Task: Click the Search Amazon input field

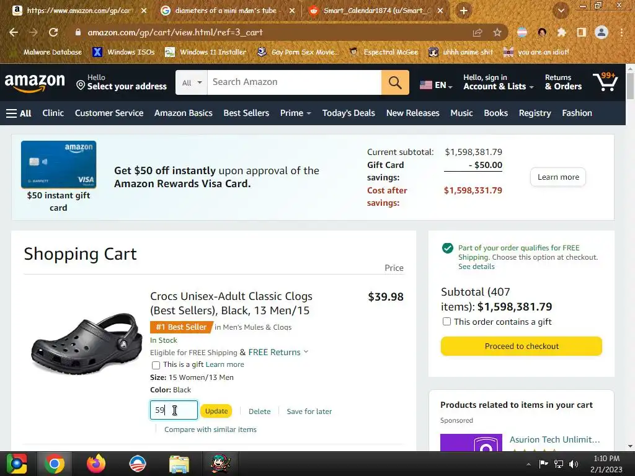Action: click(x=295, y=82)
